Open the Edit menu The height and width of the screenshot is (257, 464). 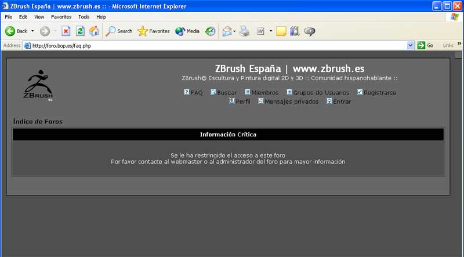point(23,17)
